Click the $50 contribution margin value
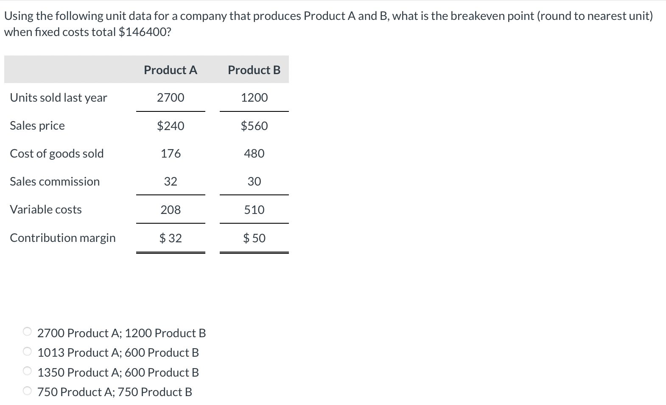The height and width of the screenshot is (405, 666). coord(253,238)
